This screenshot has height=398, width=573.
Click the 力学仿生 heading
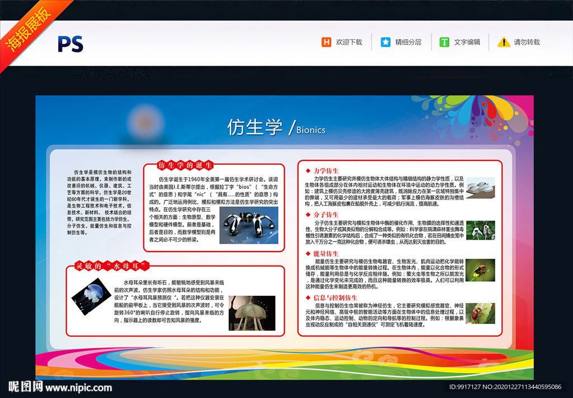(x=326, y=171)
